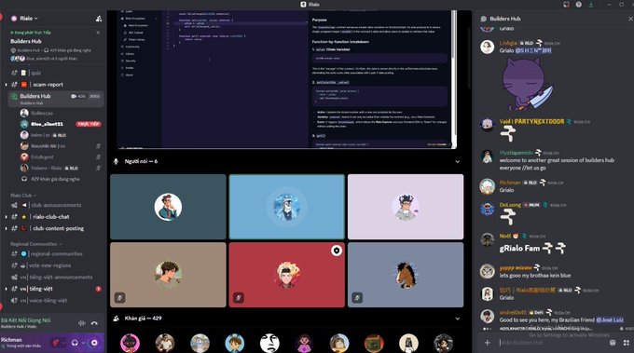Image resolution: width=634 pixels, height=353 pixels.
Task: Click the moderator badge icon on red tile
Action: (337, 251)
